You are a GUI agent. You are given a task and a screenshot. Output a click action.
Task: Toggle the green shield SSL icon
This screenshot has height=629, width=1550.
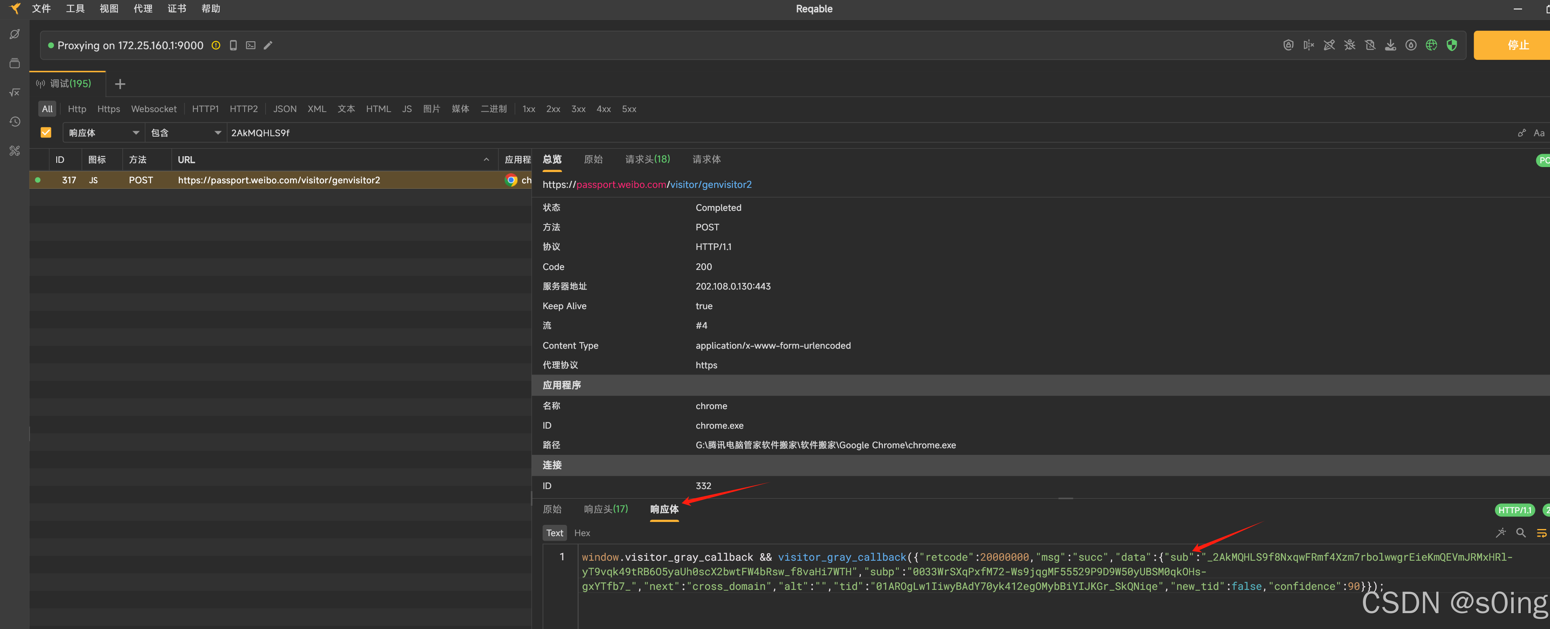point(1452,45)
